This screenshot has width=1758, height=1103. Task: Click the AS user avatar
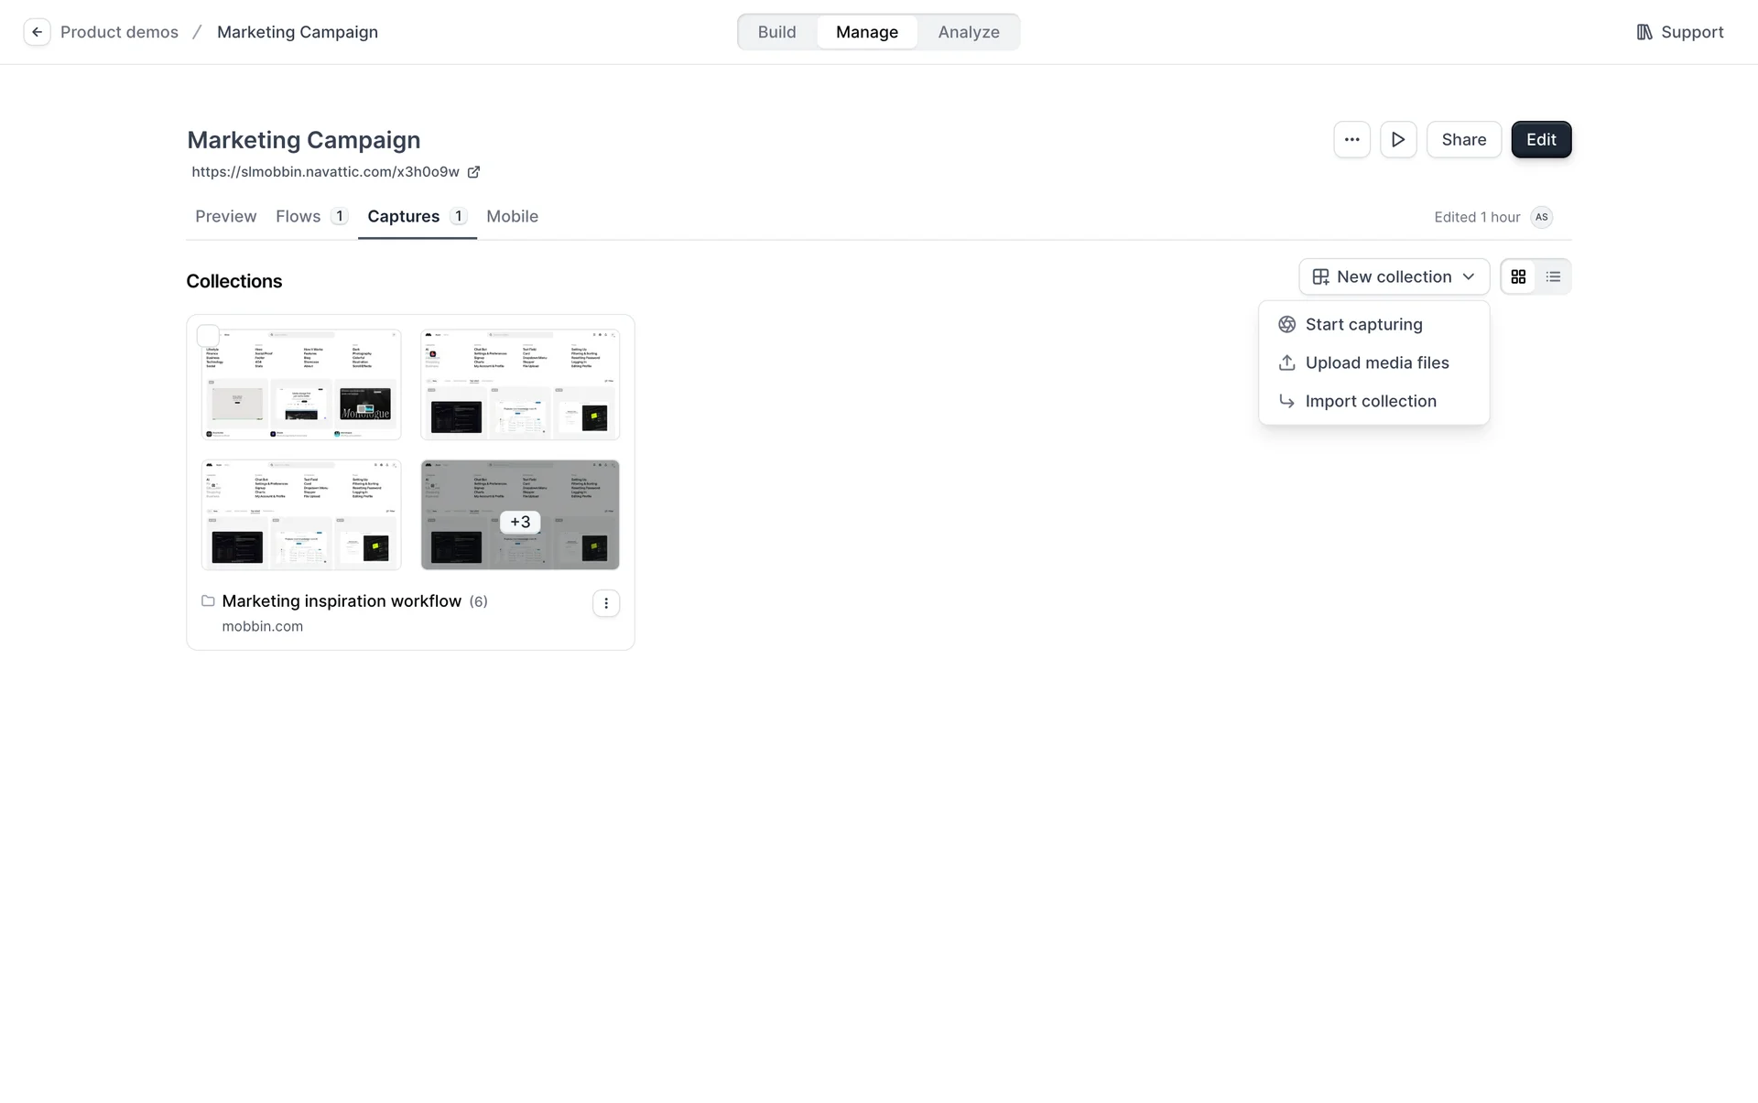coord(1542,217)
